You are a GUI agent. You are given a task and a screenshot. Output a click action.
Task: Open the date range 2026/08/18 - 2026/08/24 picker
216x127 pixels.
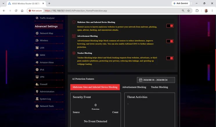pos(156,80)
